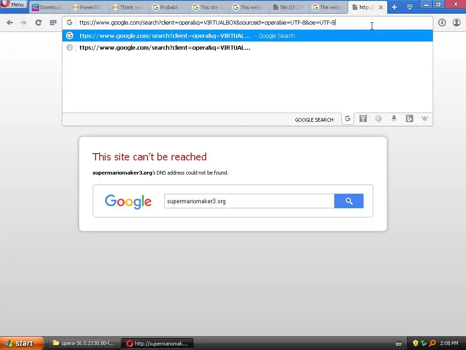The width and height of the screenshot is (466, 350).
Task: Switch to the This webp tab
Action: [x=249, y=7]
